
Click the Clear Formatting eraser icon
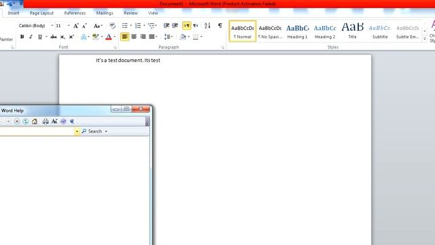click(112, 26)
